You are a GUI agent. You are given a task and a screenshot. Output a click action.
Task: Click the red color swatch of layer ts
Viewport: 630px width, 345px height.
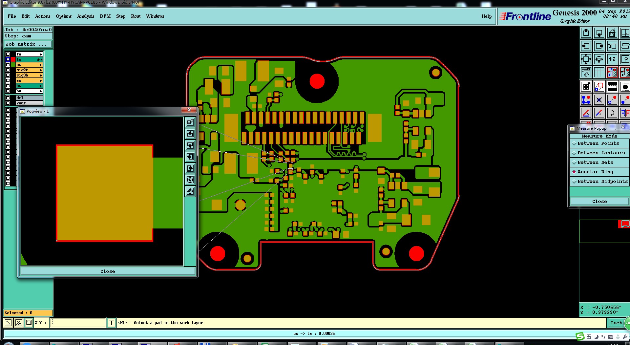pyautogui.click(x=13, y=59)
